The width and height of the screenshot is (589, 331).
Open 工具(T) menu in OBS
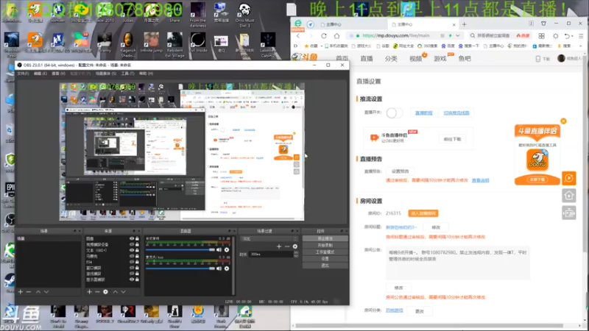coord(127,74)
